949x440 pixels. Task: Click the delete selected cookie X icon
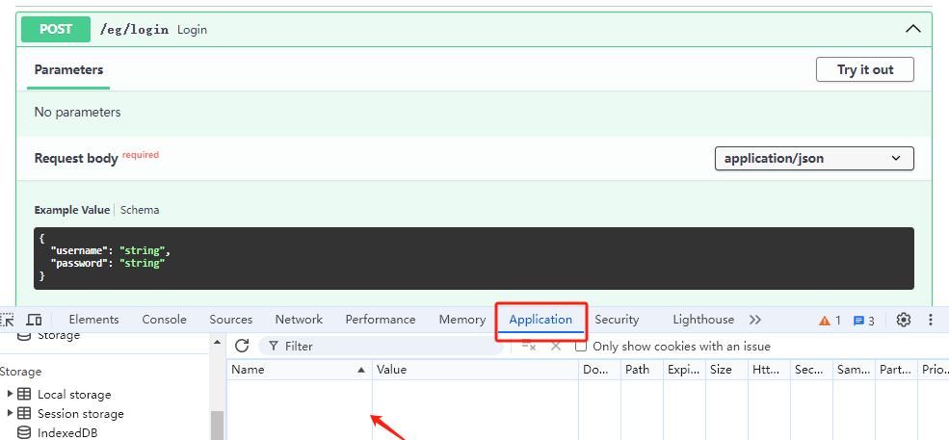(x=556, y=346)
